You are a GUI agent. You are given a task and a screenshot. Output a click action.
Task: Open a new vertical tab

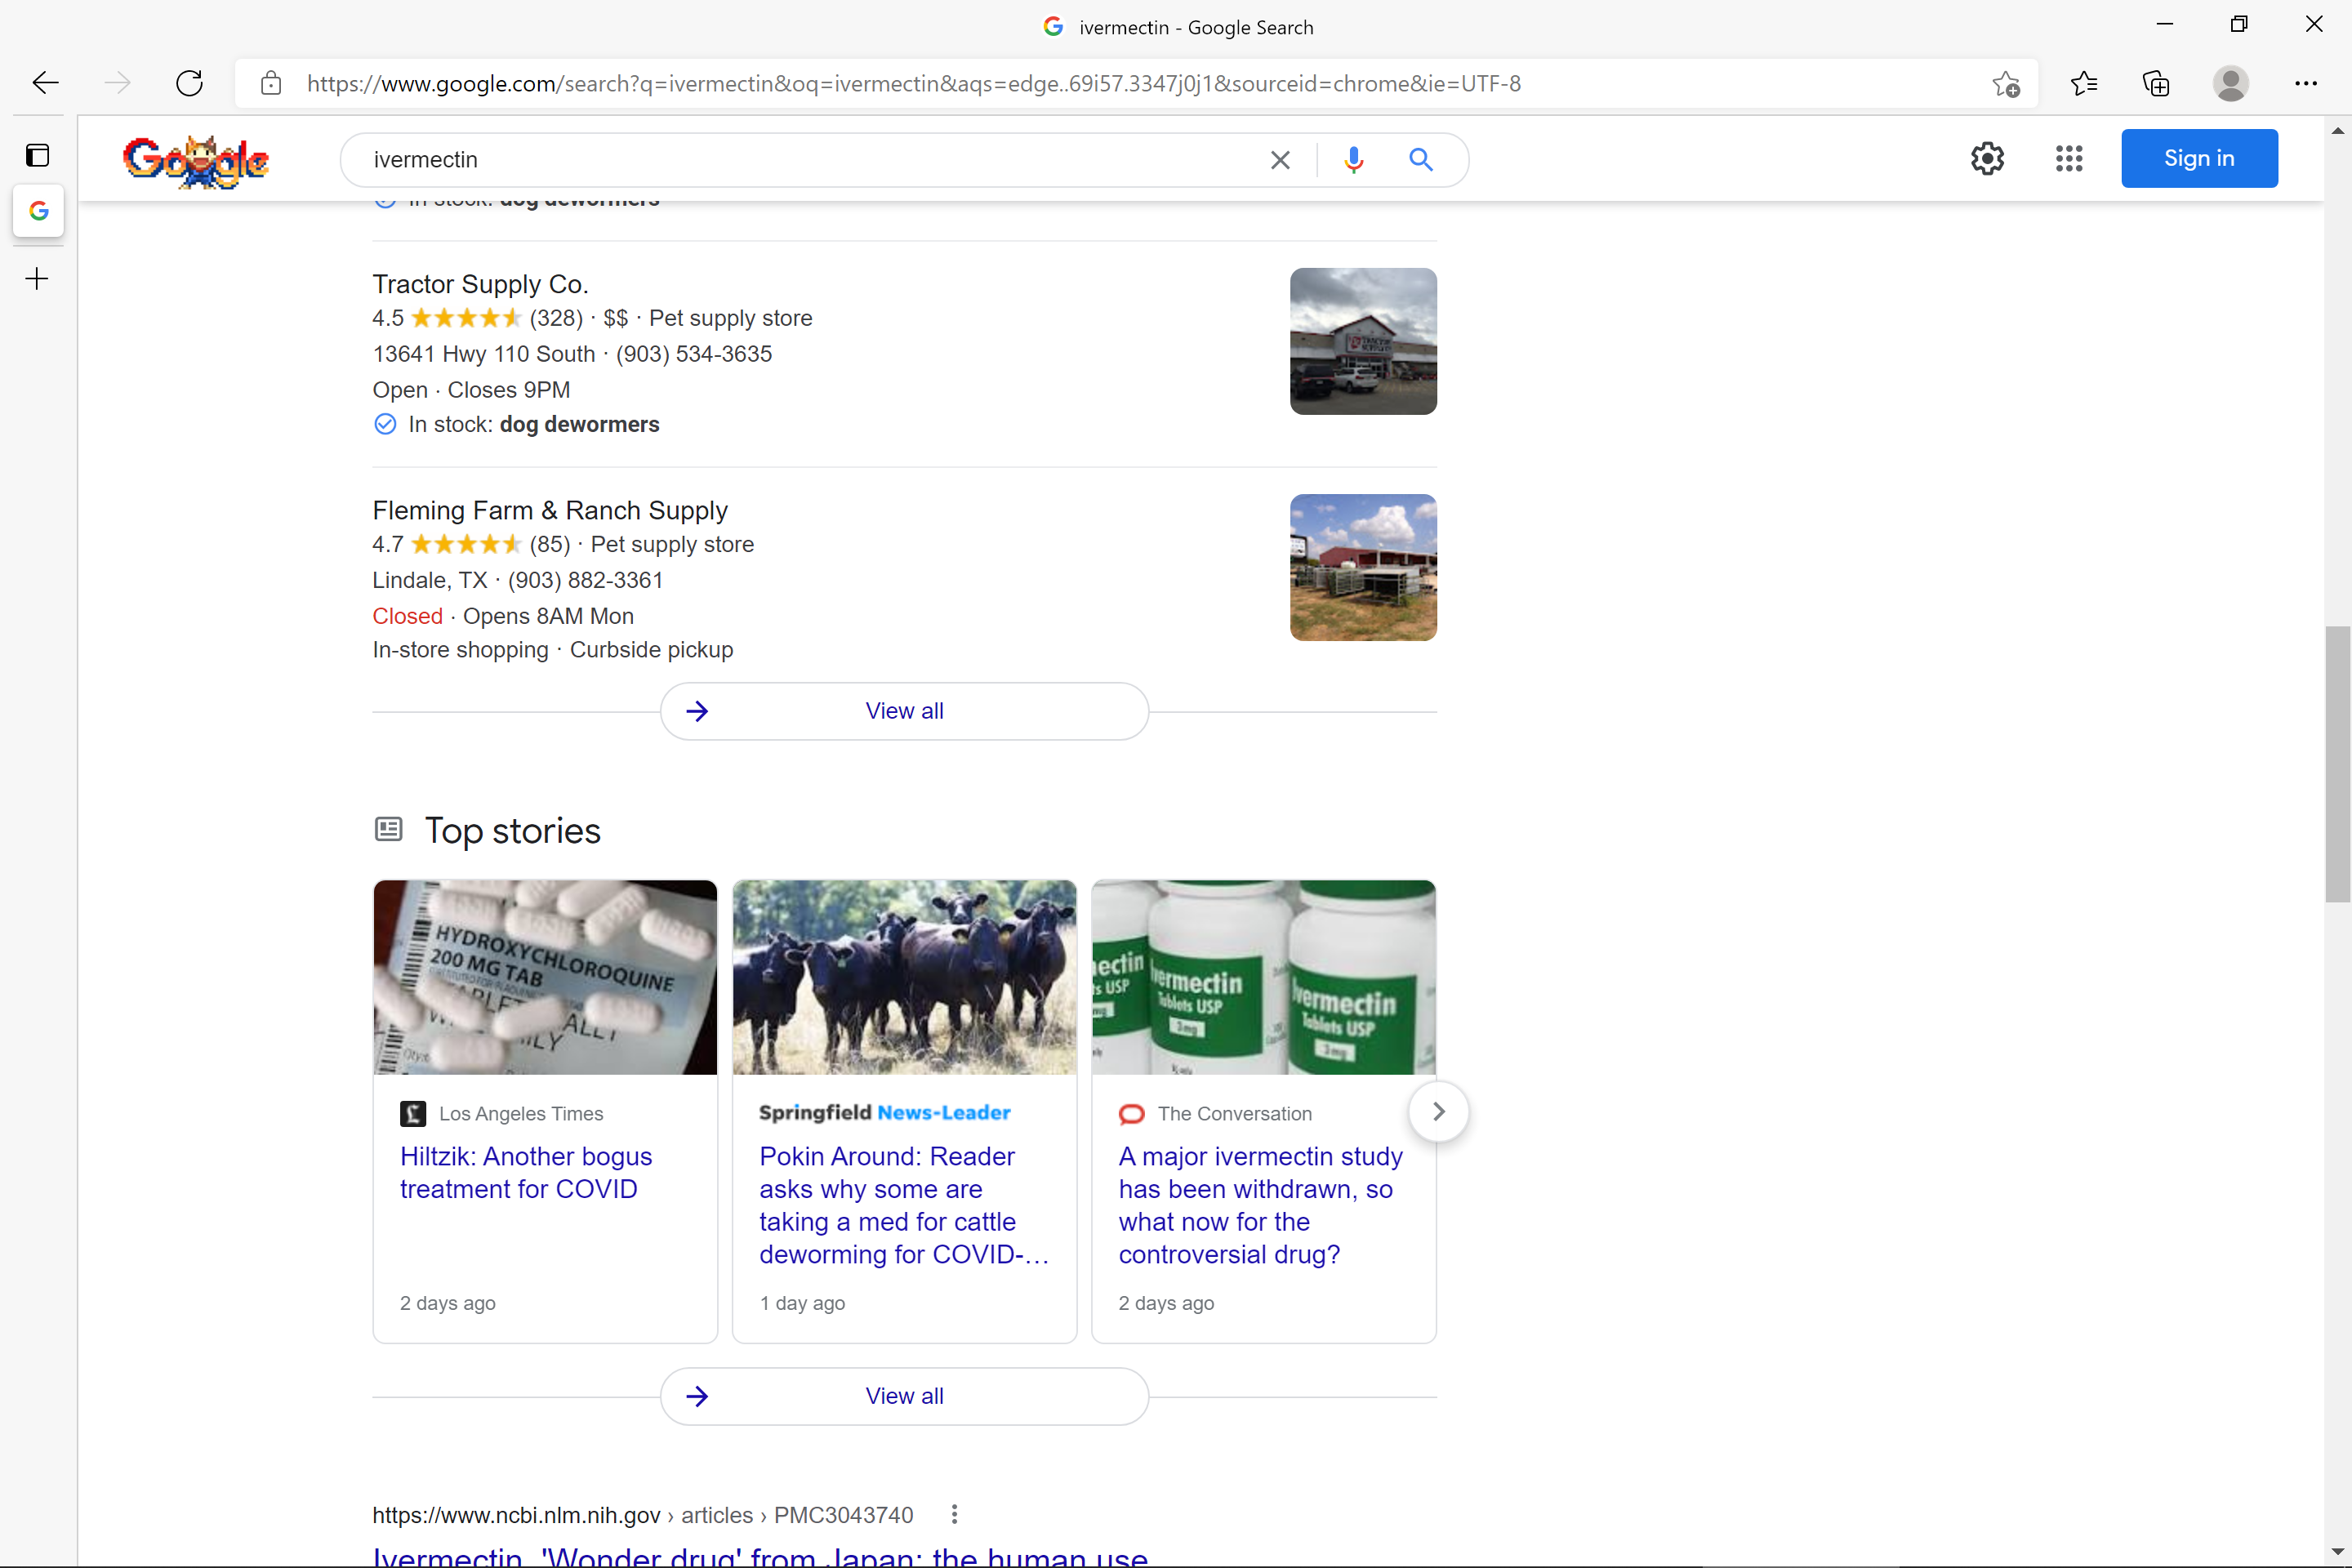pos(38,278)
